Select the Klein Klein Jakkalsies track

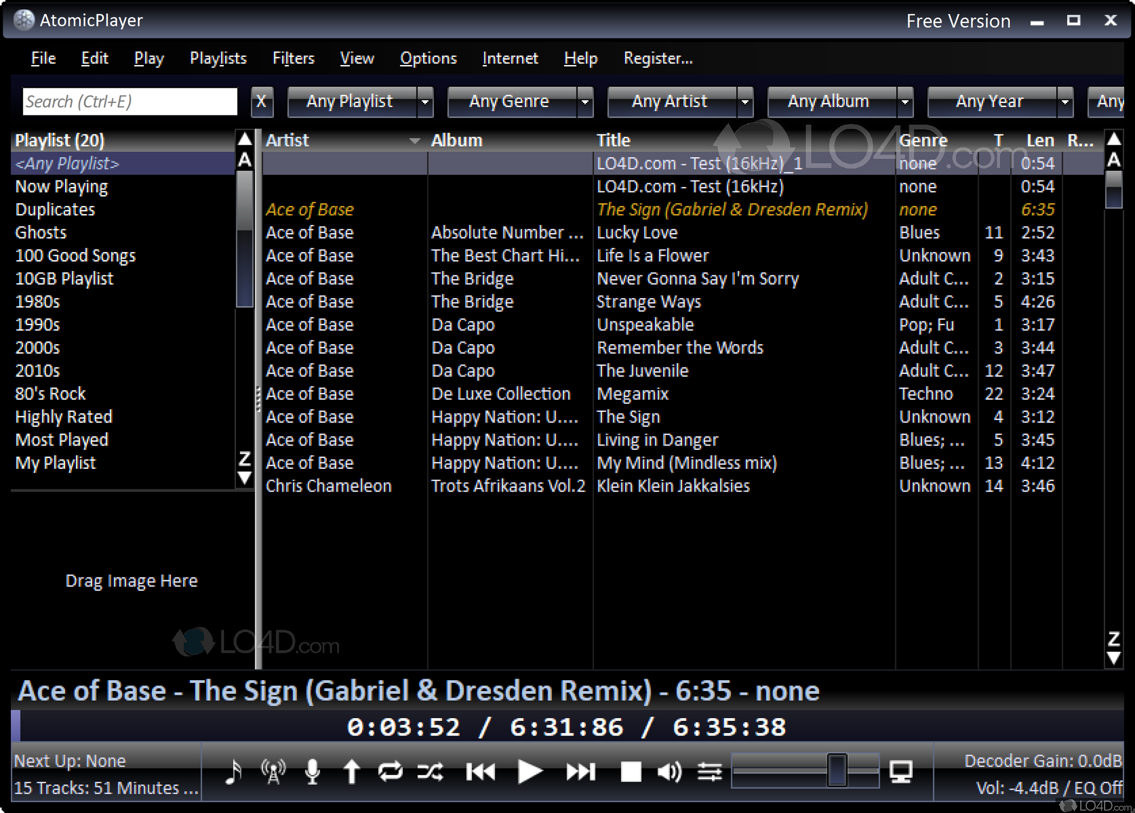pos(683,486)
